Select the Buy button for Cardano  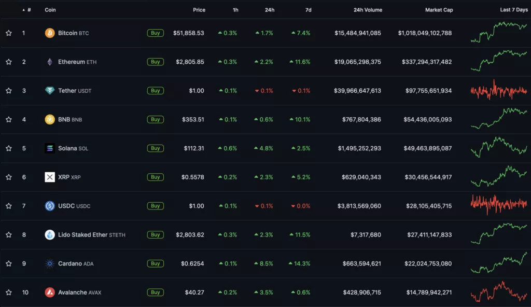[156, 263]
